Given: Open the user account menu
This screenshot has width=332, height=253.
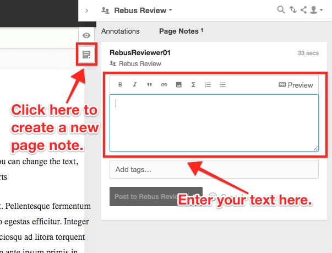Looking at the screenshot, I should (x=317, y=10).
